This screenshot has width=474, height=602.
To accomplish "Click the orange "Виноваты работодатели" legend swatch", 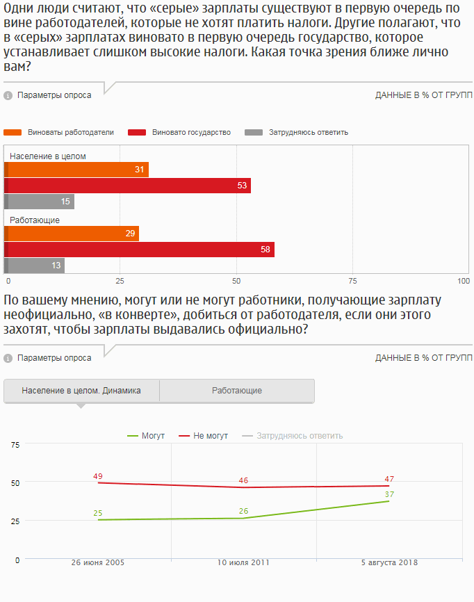I will [x=13, y=132].
